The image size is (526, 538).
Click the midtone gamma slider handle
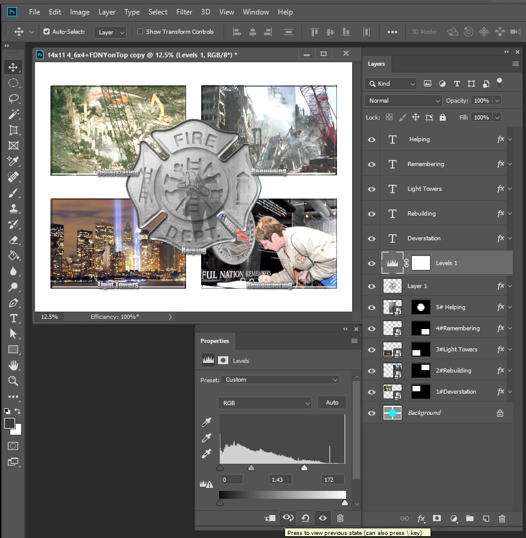pyautogui.click(x=251, y=468)
